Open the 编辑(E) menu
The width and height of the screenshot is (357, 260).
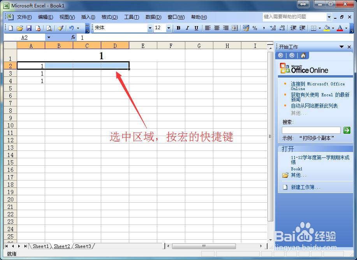(x=46, y=17)
